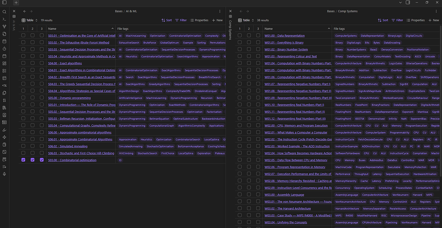The height and width of the screenshot is (228, 442).
Task: Click the SimulatedAnnealing tag pill
Action: (x=131, y=146)
